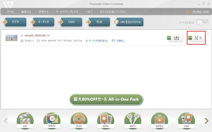Select the 3GP output format

pos(187,121)
